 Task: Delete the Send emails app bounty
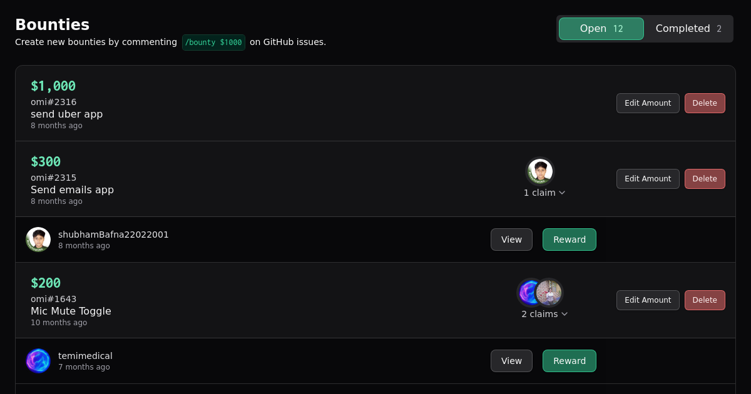pyautogui.click(x=705, y=179)
